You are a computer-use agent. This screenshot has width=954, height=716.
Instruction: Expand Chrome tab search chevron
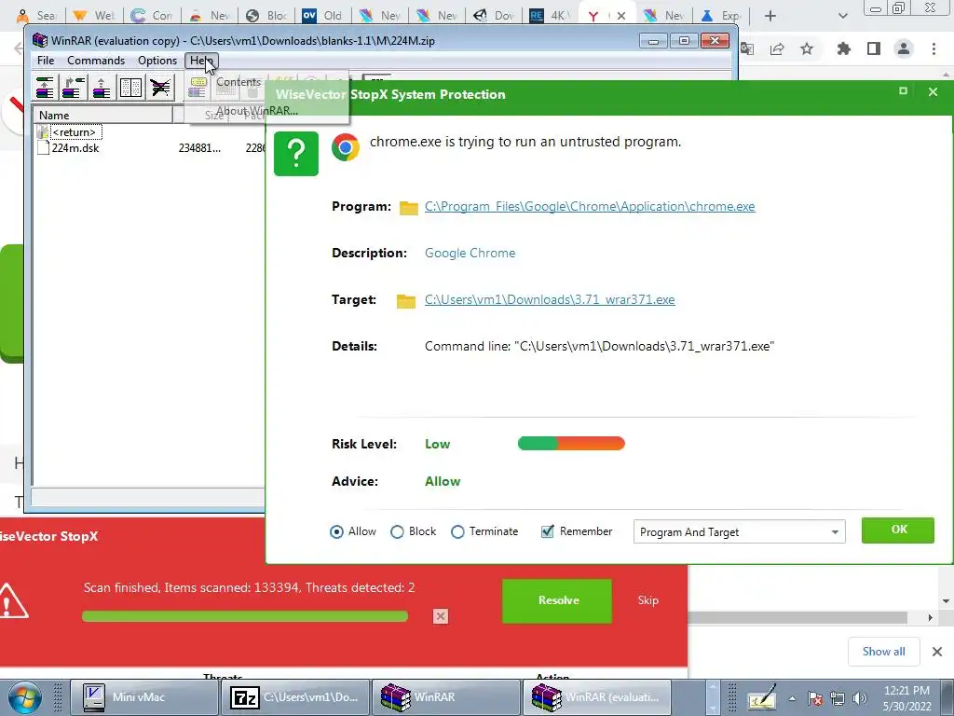(842, 16)
